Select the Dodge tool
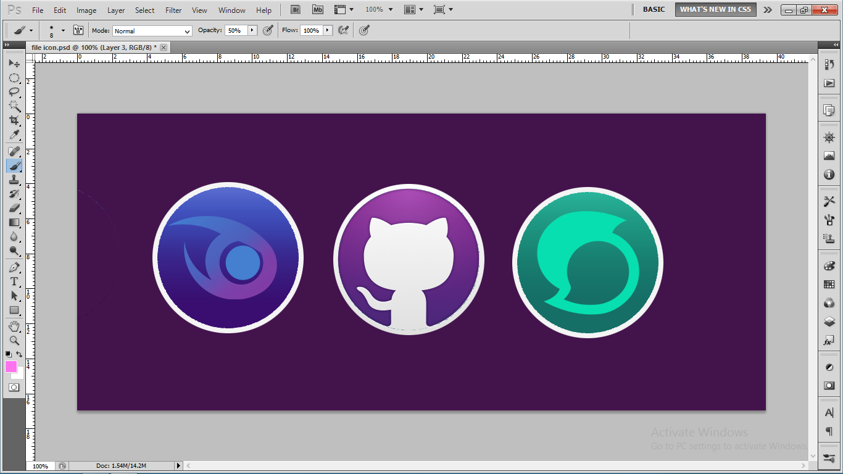 click(x=14, y=251)
